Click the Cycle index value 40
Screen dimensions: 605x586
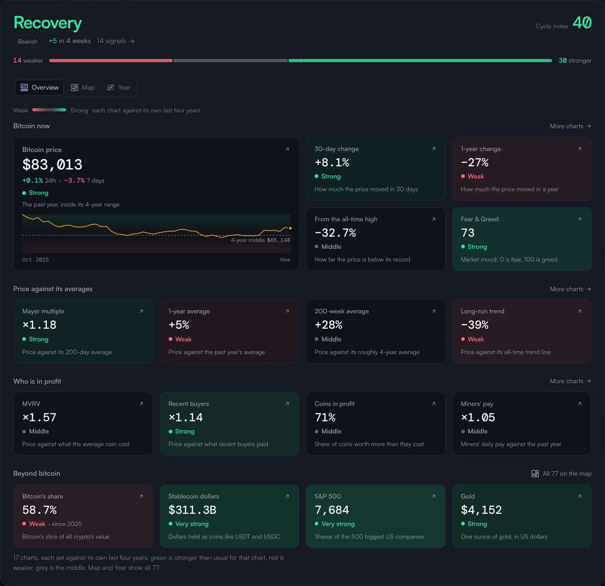point(582,23)
